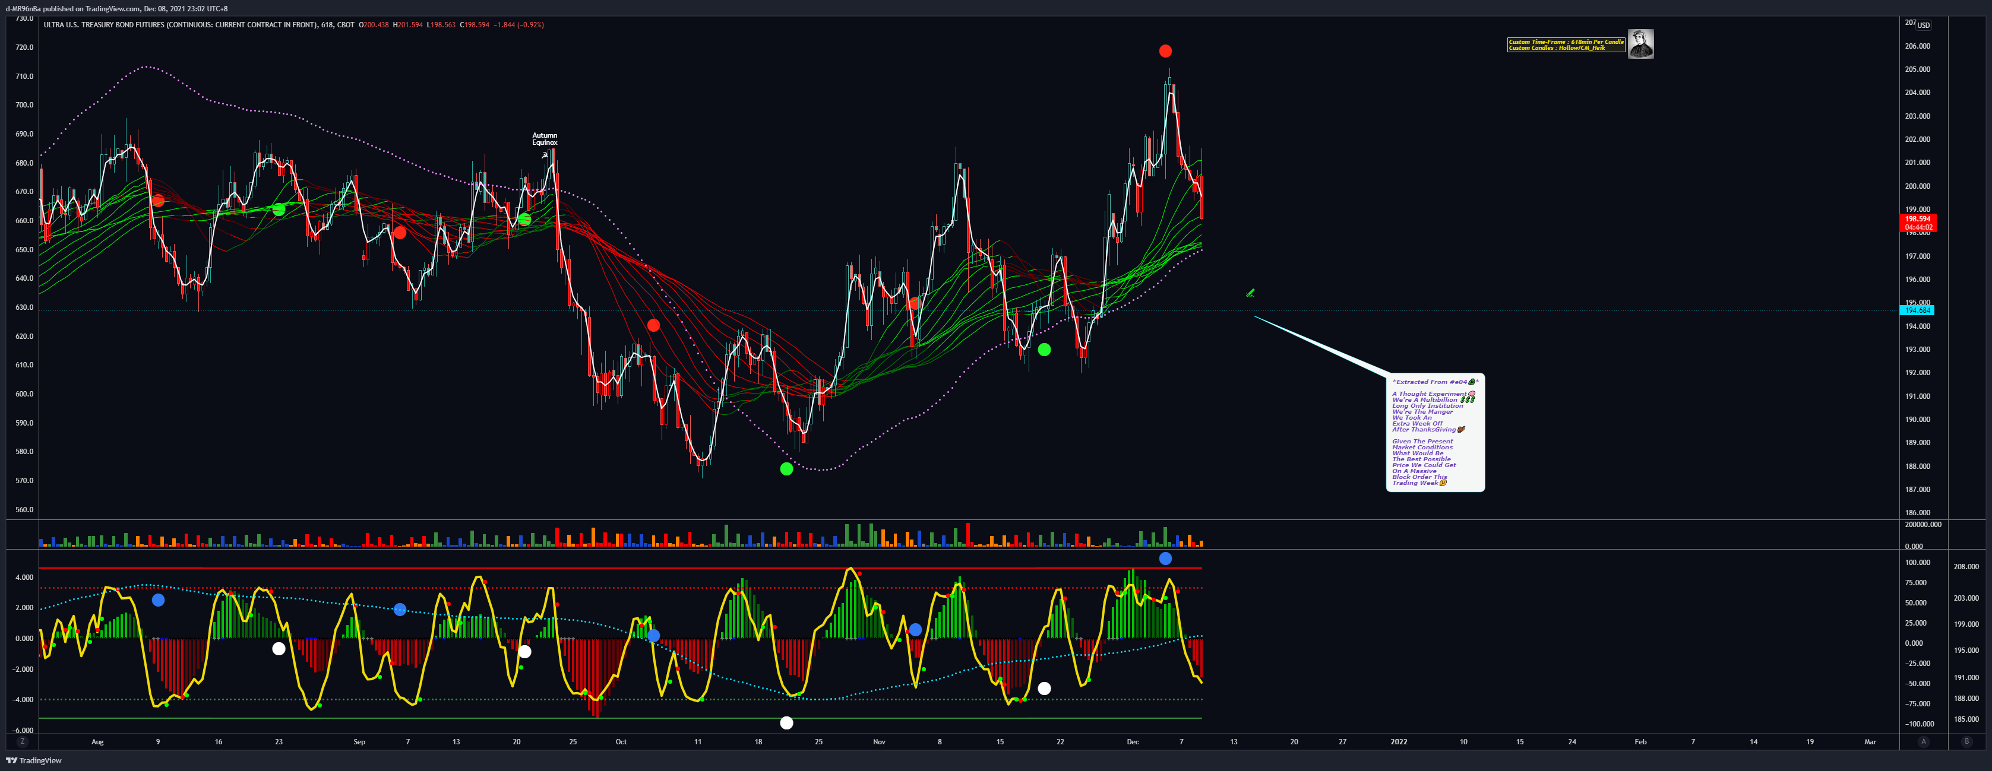This screenshot has width=1992, height=771.
Task: Click the Oct label on time axis
Action: pos(621,742)
